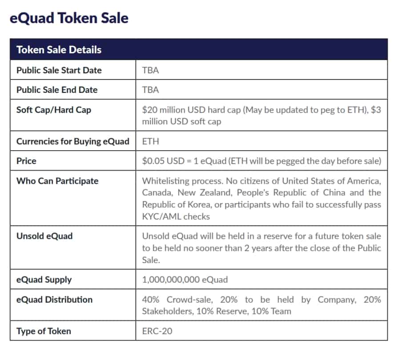The height and width of the screenshot is (351, 398).
Task: Click the eQuad Distribution label
Action: click(54, 299)
